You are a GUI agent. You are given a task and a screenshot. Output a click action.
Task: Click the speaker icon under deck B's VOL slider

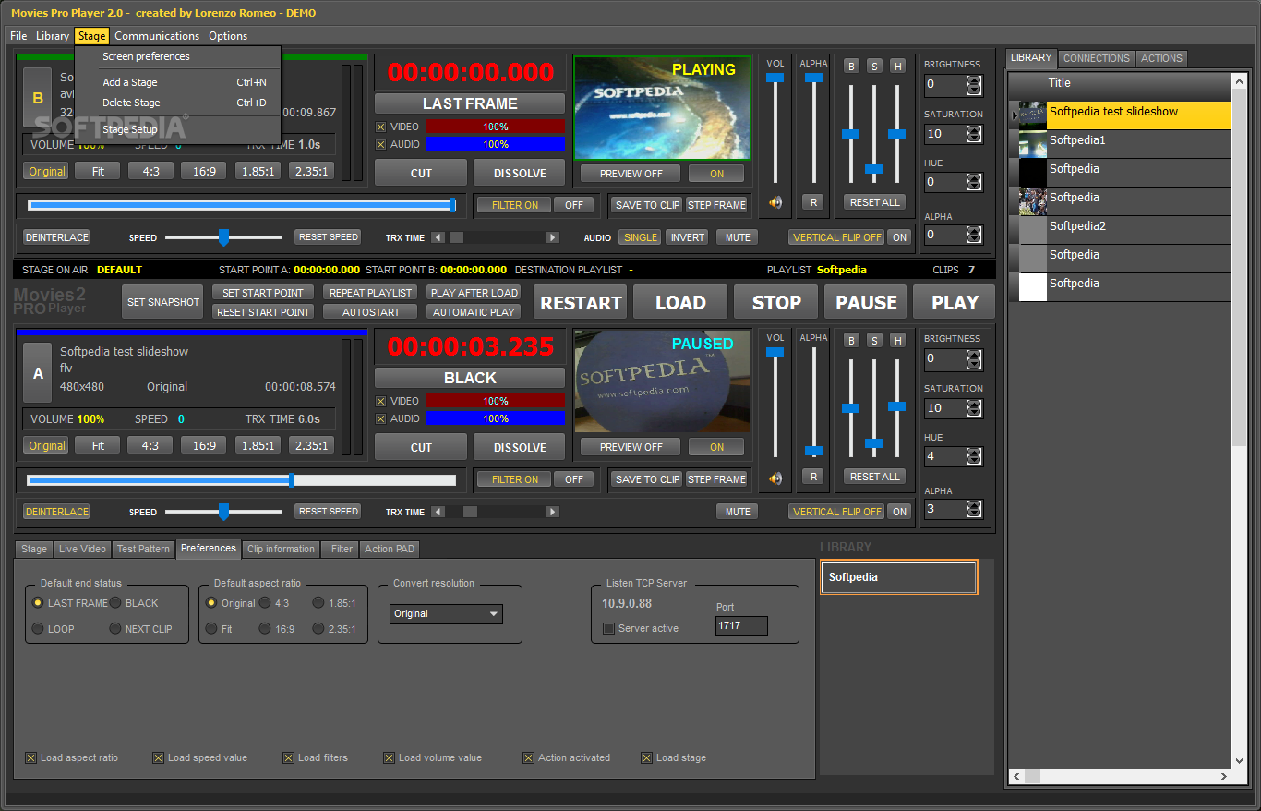pos(775,202)
